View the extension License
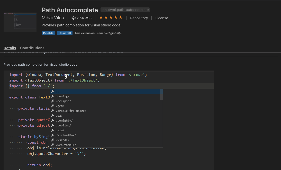Screen dimensions: 281x170 coord(162,18)
